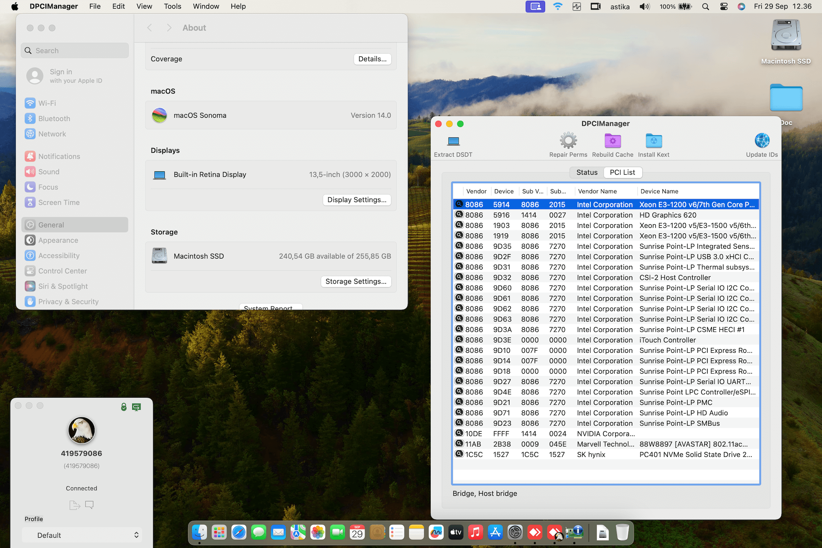Click the Coverage Details button

pyautogui.click(x=372, y=59)
